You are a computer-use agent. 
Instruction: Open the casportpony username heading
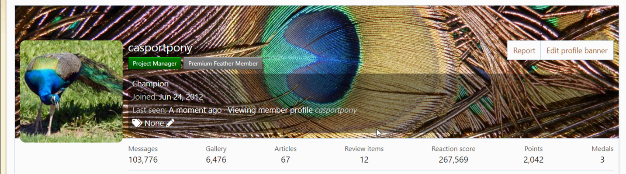pyautogui.click(x=160, y=48)
